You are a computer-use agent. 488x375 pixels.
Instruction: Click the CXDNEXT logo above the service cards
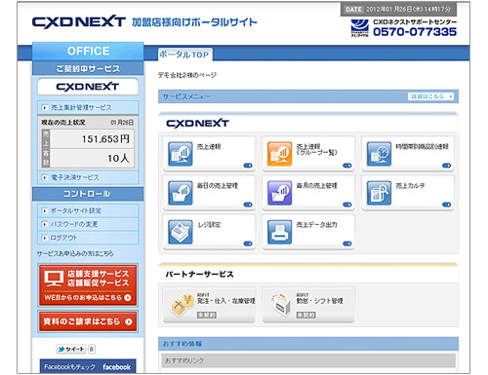click(x=197, y=123)
